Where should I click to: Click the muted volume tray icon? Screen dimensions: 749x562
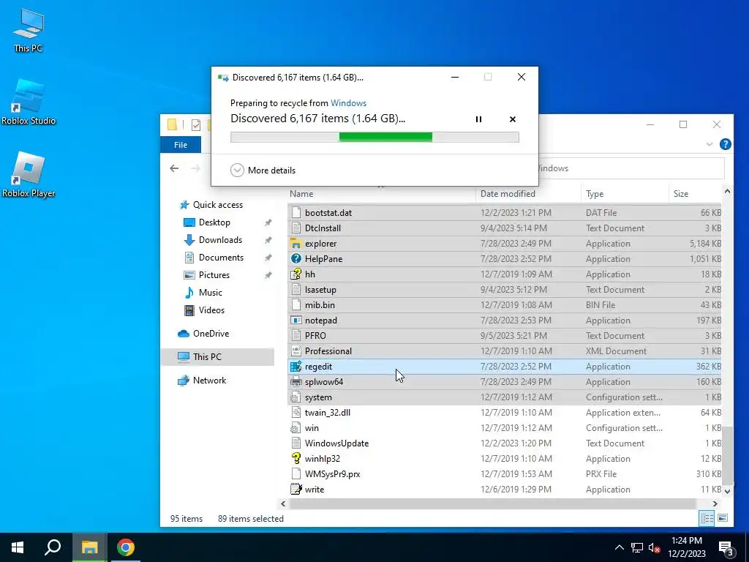(x=655, y=548)
